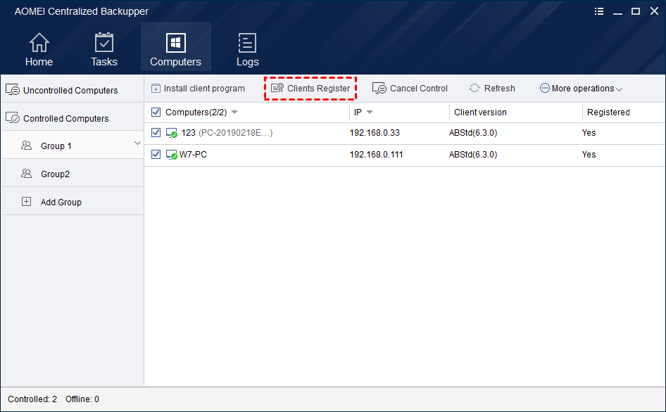Click the Refresh circular arrows icon
This screenshot has height=412, width=666.
pyautogui.click(x=475, y=88)
